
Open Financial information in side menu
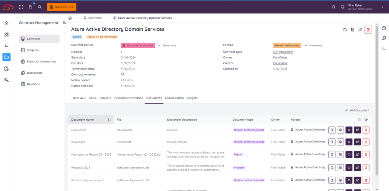coord(39,61)
